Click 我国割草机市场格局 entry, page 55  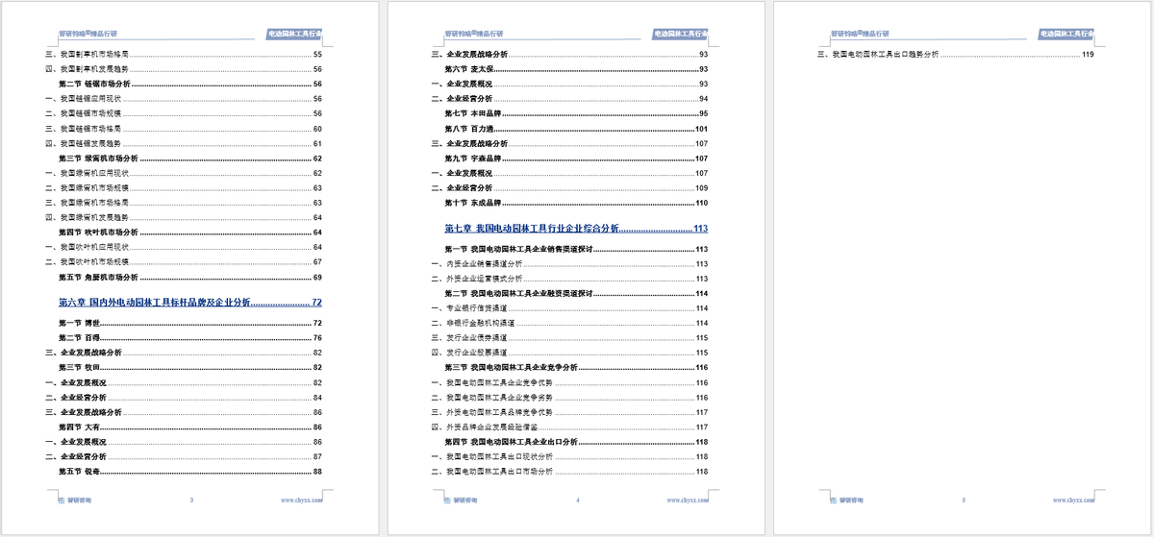(x=184, y=54)
